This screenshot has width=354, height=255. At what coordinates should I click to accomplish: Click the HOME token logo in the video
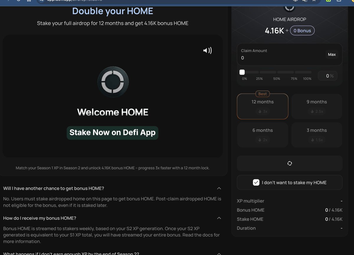[113, 82]
